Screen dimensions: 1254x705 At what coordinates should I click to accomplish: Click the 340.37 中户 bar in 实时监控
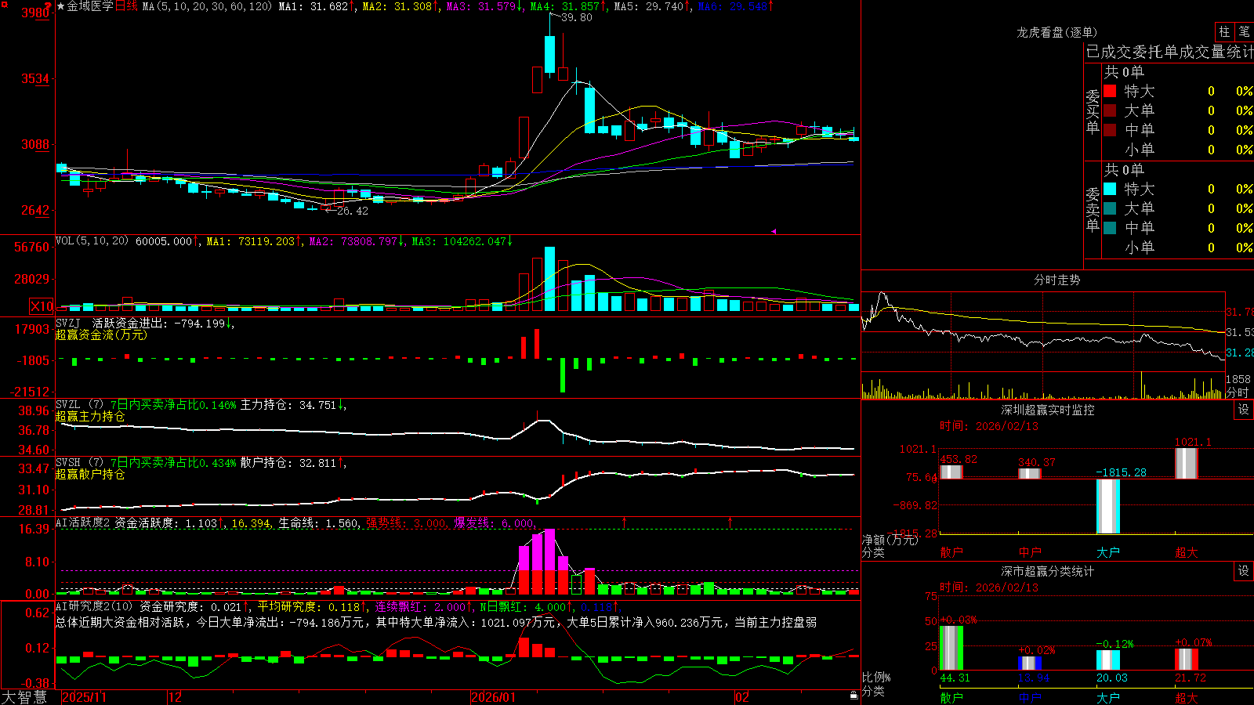coord(1030,473)
